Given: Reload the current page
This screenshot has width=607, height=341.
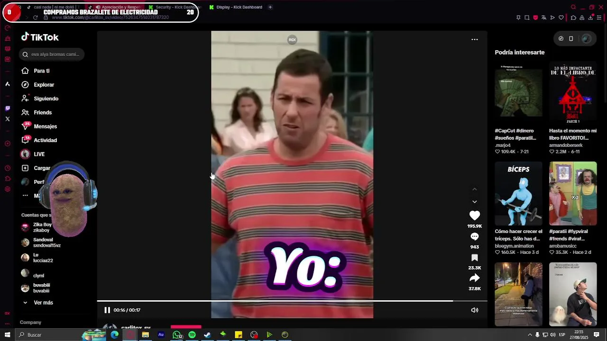Looking at the screenshot, I should 35,18.
